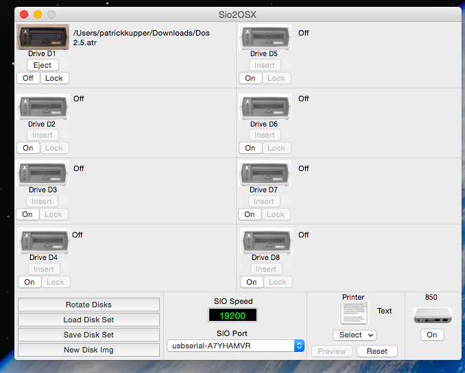Click the Insert button for Drive D6
465x373 pixels.
tap(265, 135)
